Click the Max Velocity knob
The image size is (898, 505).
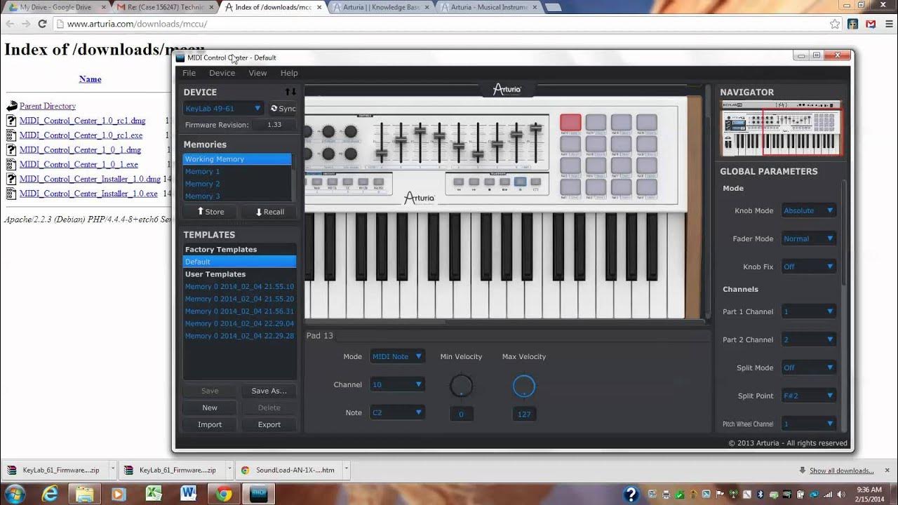click(x=524, y=386)
